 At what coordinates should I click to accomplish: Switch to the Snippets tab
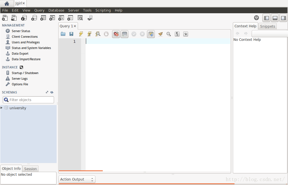pos(267,26)
